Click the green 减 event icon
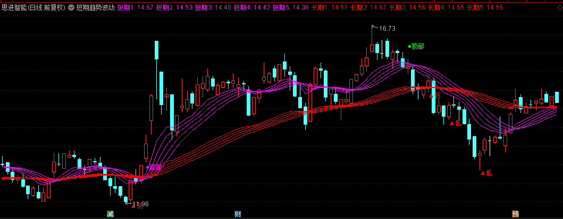 (x=110, y=214)
